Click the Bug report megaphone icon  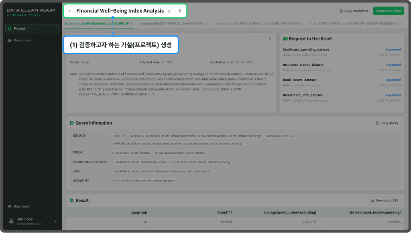click(10, 206)
